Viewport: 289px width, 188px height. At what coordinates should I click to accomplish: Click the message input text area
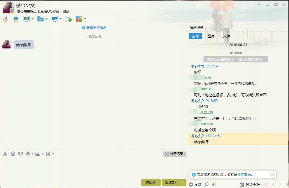point(93,167)
